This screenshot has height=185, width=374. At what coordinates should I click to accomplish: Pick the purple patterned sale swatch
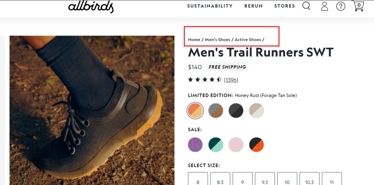click(195, 145)
